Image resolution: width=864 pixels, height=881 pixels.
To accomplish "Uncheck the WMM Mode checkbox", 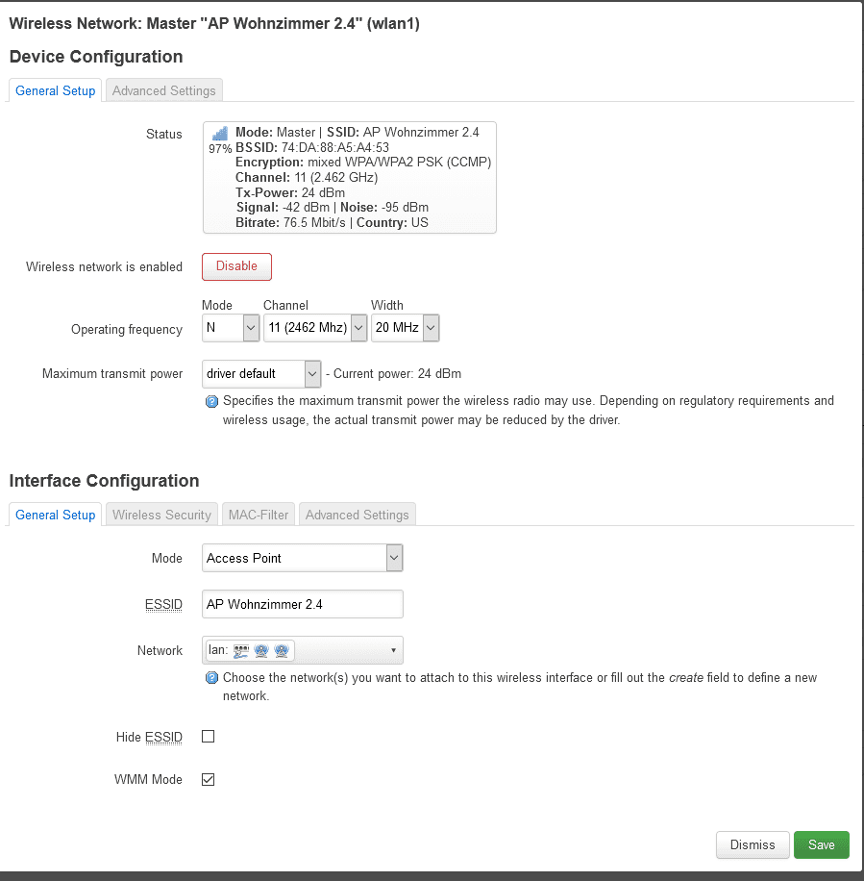I will click(208, 779).
